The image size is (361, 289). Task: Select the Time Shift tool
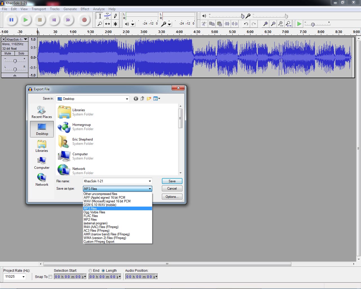[x=107, y=24]
